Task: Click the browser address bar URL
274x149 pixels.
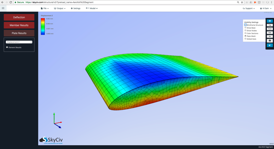Action: (x=68, y=2)
